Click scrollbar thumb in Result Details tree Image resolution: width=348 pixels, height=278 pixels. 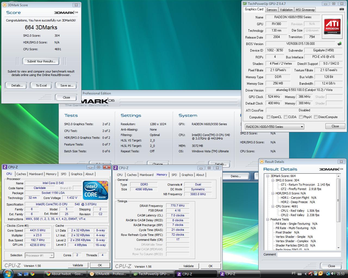coord(338,200)
